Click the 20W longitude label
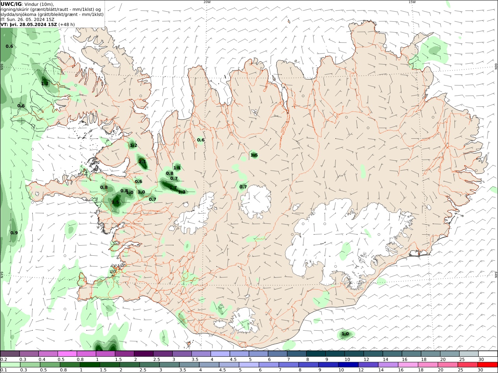Viewport: 498px width, 373px height. coord(207,2)
